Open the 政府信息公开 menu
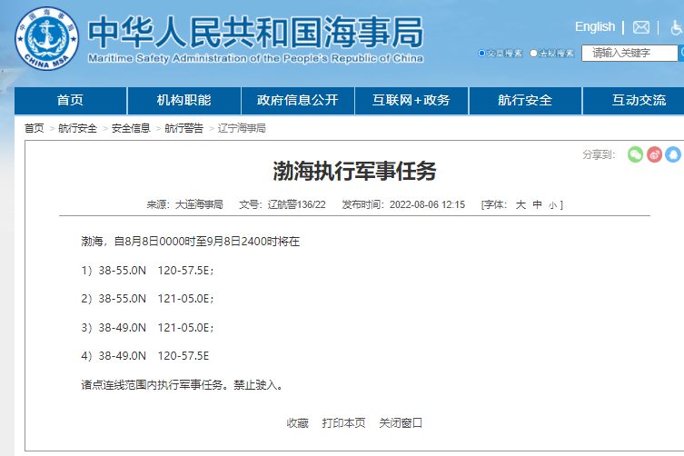Viewport: 684px width, 456px height. [297, 100]
